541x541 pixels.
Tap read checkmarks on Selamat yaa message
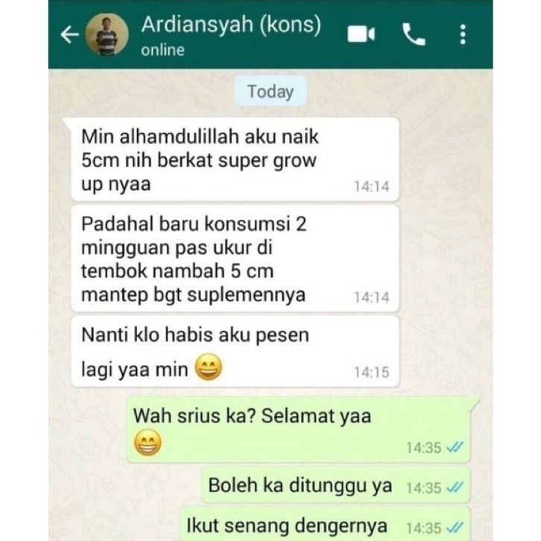coord(454,448)
